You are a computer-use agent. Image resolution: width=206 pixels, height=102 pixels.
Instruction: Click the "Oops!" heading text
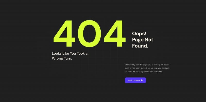point(139,34)
